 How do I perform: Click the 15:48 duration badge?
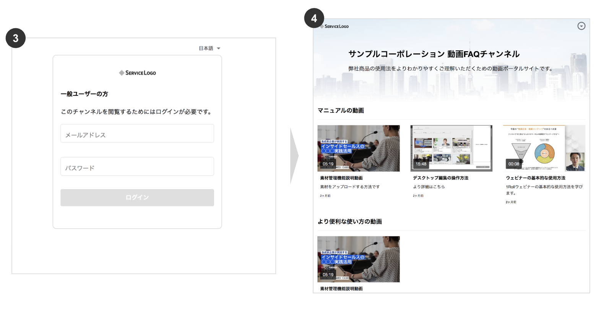click(x=421, y=164)
